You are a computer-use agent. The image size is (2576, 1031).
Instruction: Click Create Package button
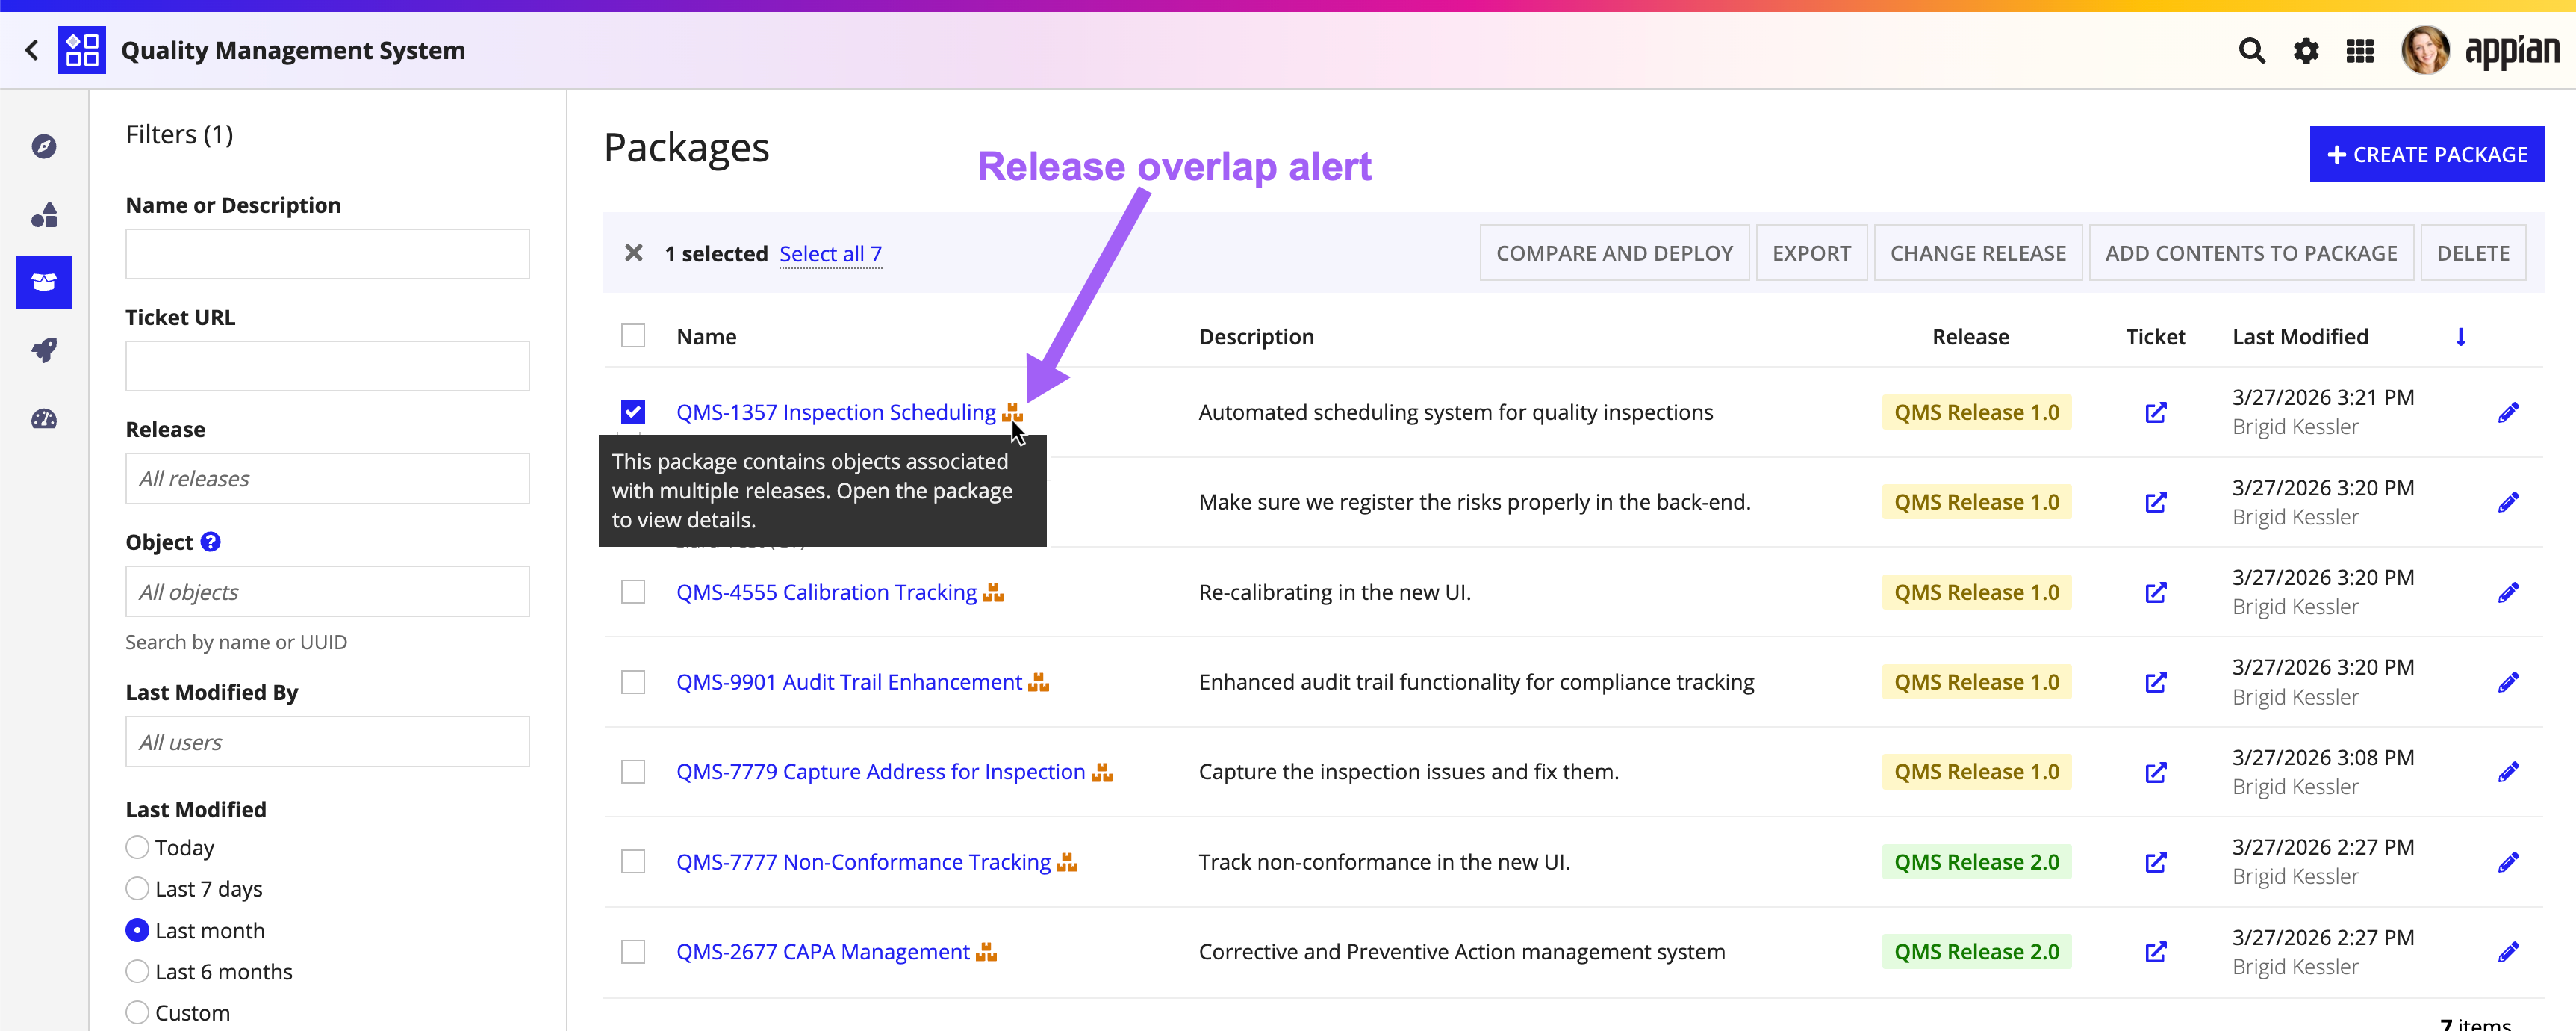tap(2426, 154)
